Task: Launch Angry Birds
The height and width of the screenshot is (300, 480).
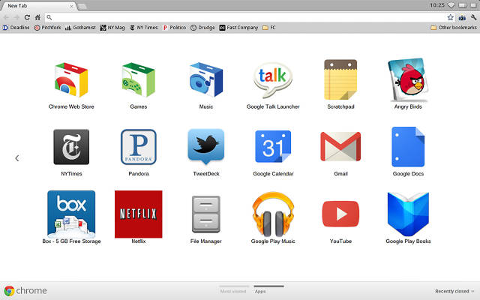Action: tap(408, 79)
